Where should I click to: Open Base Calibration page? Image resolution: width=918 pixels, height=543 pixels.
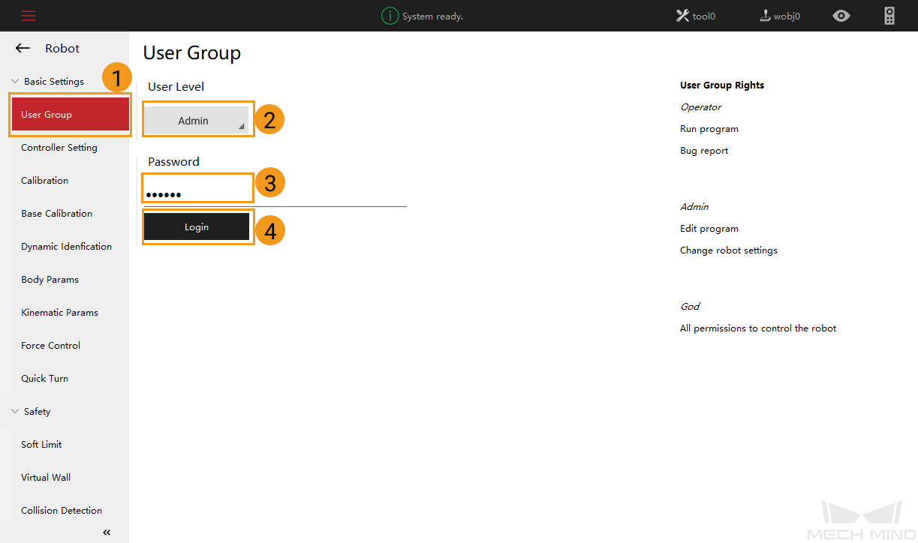[57, 214]
